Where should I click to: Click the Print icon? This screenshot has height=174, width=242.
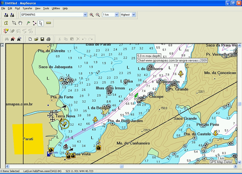[x=49, y=39]
